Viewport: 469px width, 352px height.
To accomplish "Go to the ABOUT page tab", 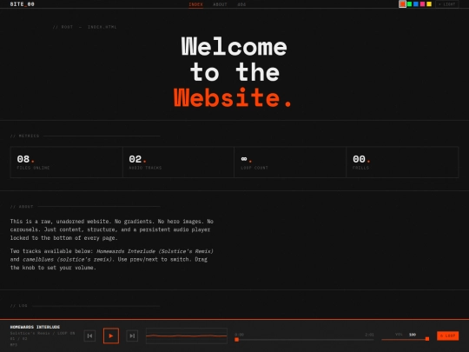I will [x=220, y=4].
